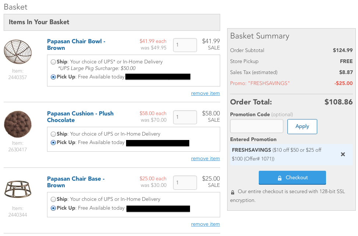Dismiss the FRESHSAVINGS entered promotion with the X

click(343, 154)
